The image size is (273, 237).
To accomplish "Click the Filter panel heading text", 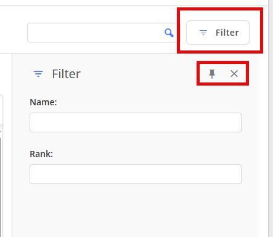I will coord(66,74).
